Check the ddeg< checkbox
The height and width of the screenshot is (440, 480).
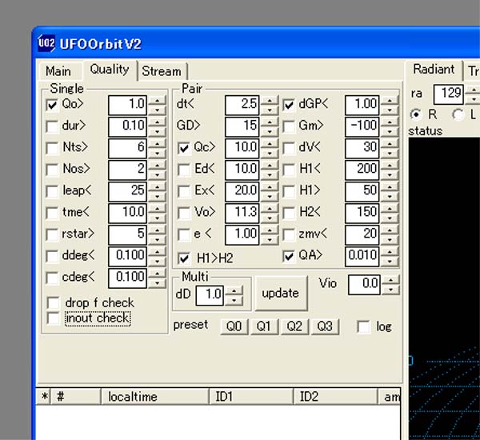(52, 257)
